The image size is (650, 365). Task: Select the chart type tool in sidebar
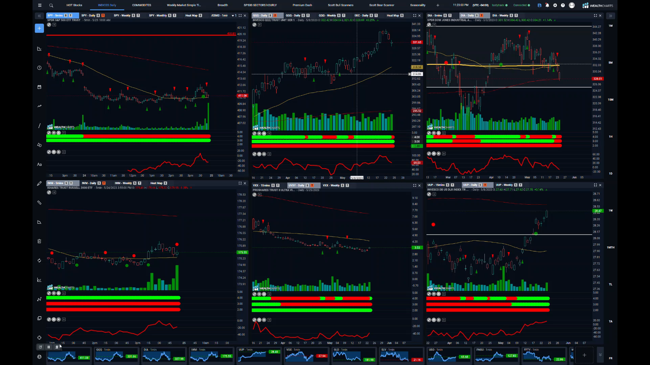point(39,49)
